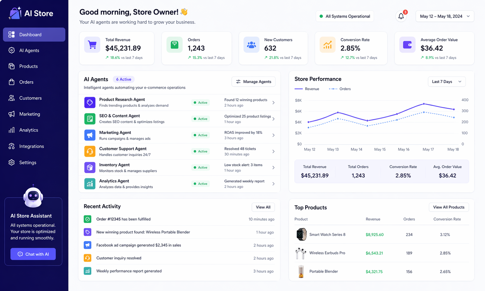Viewport: 485px width, 291px height.
Task: Expand the Inventory Agent low stock alert row
Action: tap(273, 167)
